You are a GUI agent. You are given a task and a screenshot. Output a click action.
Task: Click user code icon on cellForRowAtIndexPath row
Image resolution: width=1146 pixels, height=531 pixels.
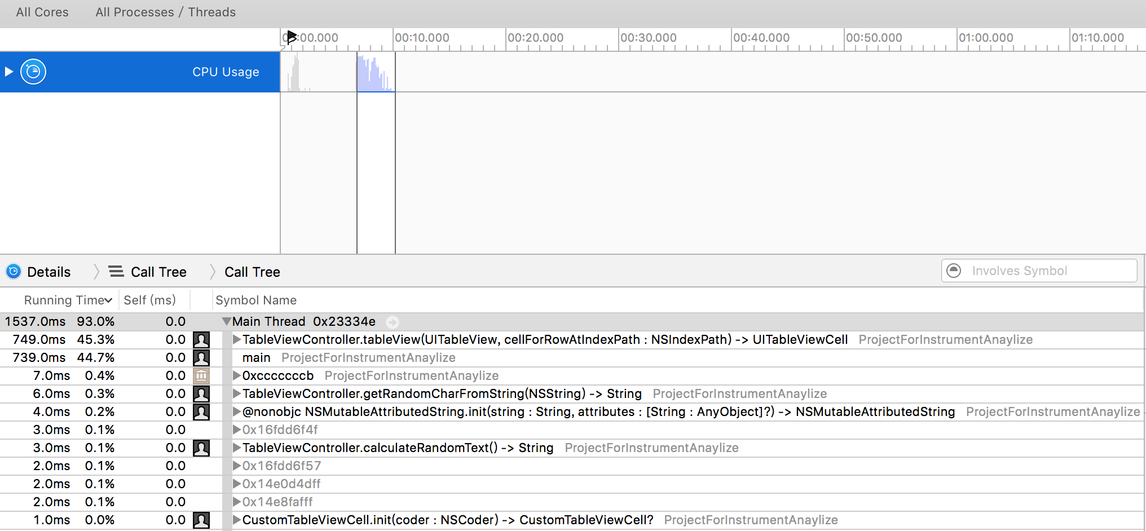click(x=201, y=339)
